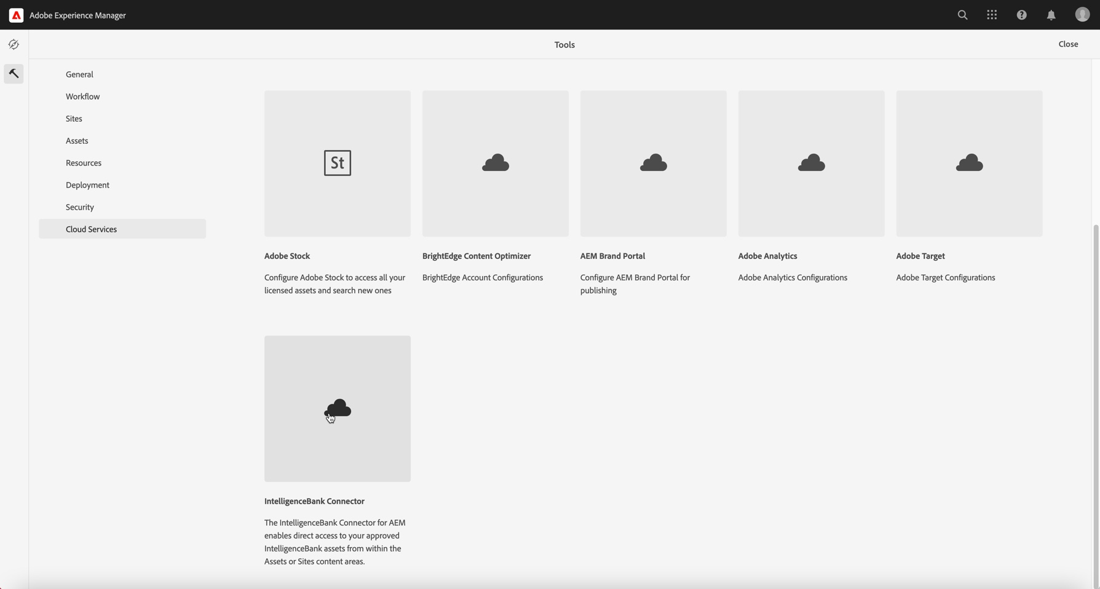Select the Navigation compass icon in rail
Viewport: 1100px width, 589px height.
(14, 44)
